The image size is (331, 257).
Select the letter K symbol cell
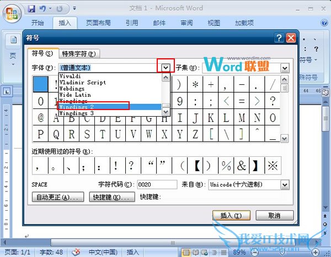pyautogui.click(x=211, y=117)
